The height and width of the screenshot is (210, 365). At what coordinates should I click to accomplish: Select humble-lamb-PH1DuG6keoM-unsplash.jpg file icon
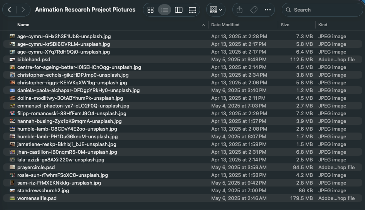tap(12, 136)
